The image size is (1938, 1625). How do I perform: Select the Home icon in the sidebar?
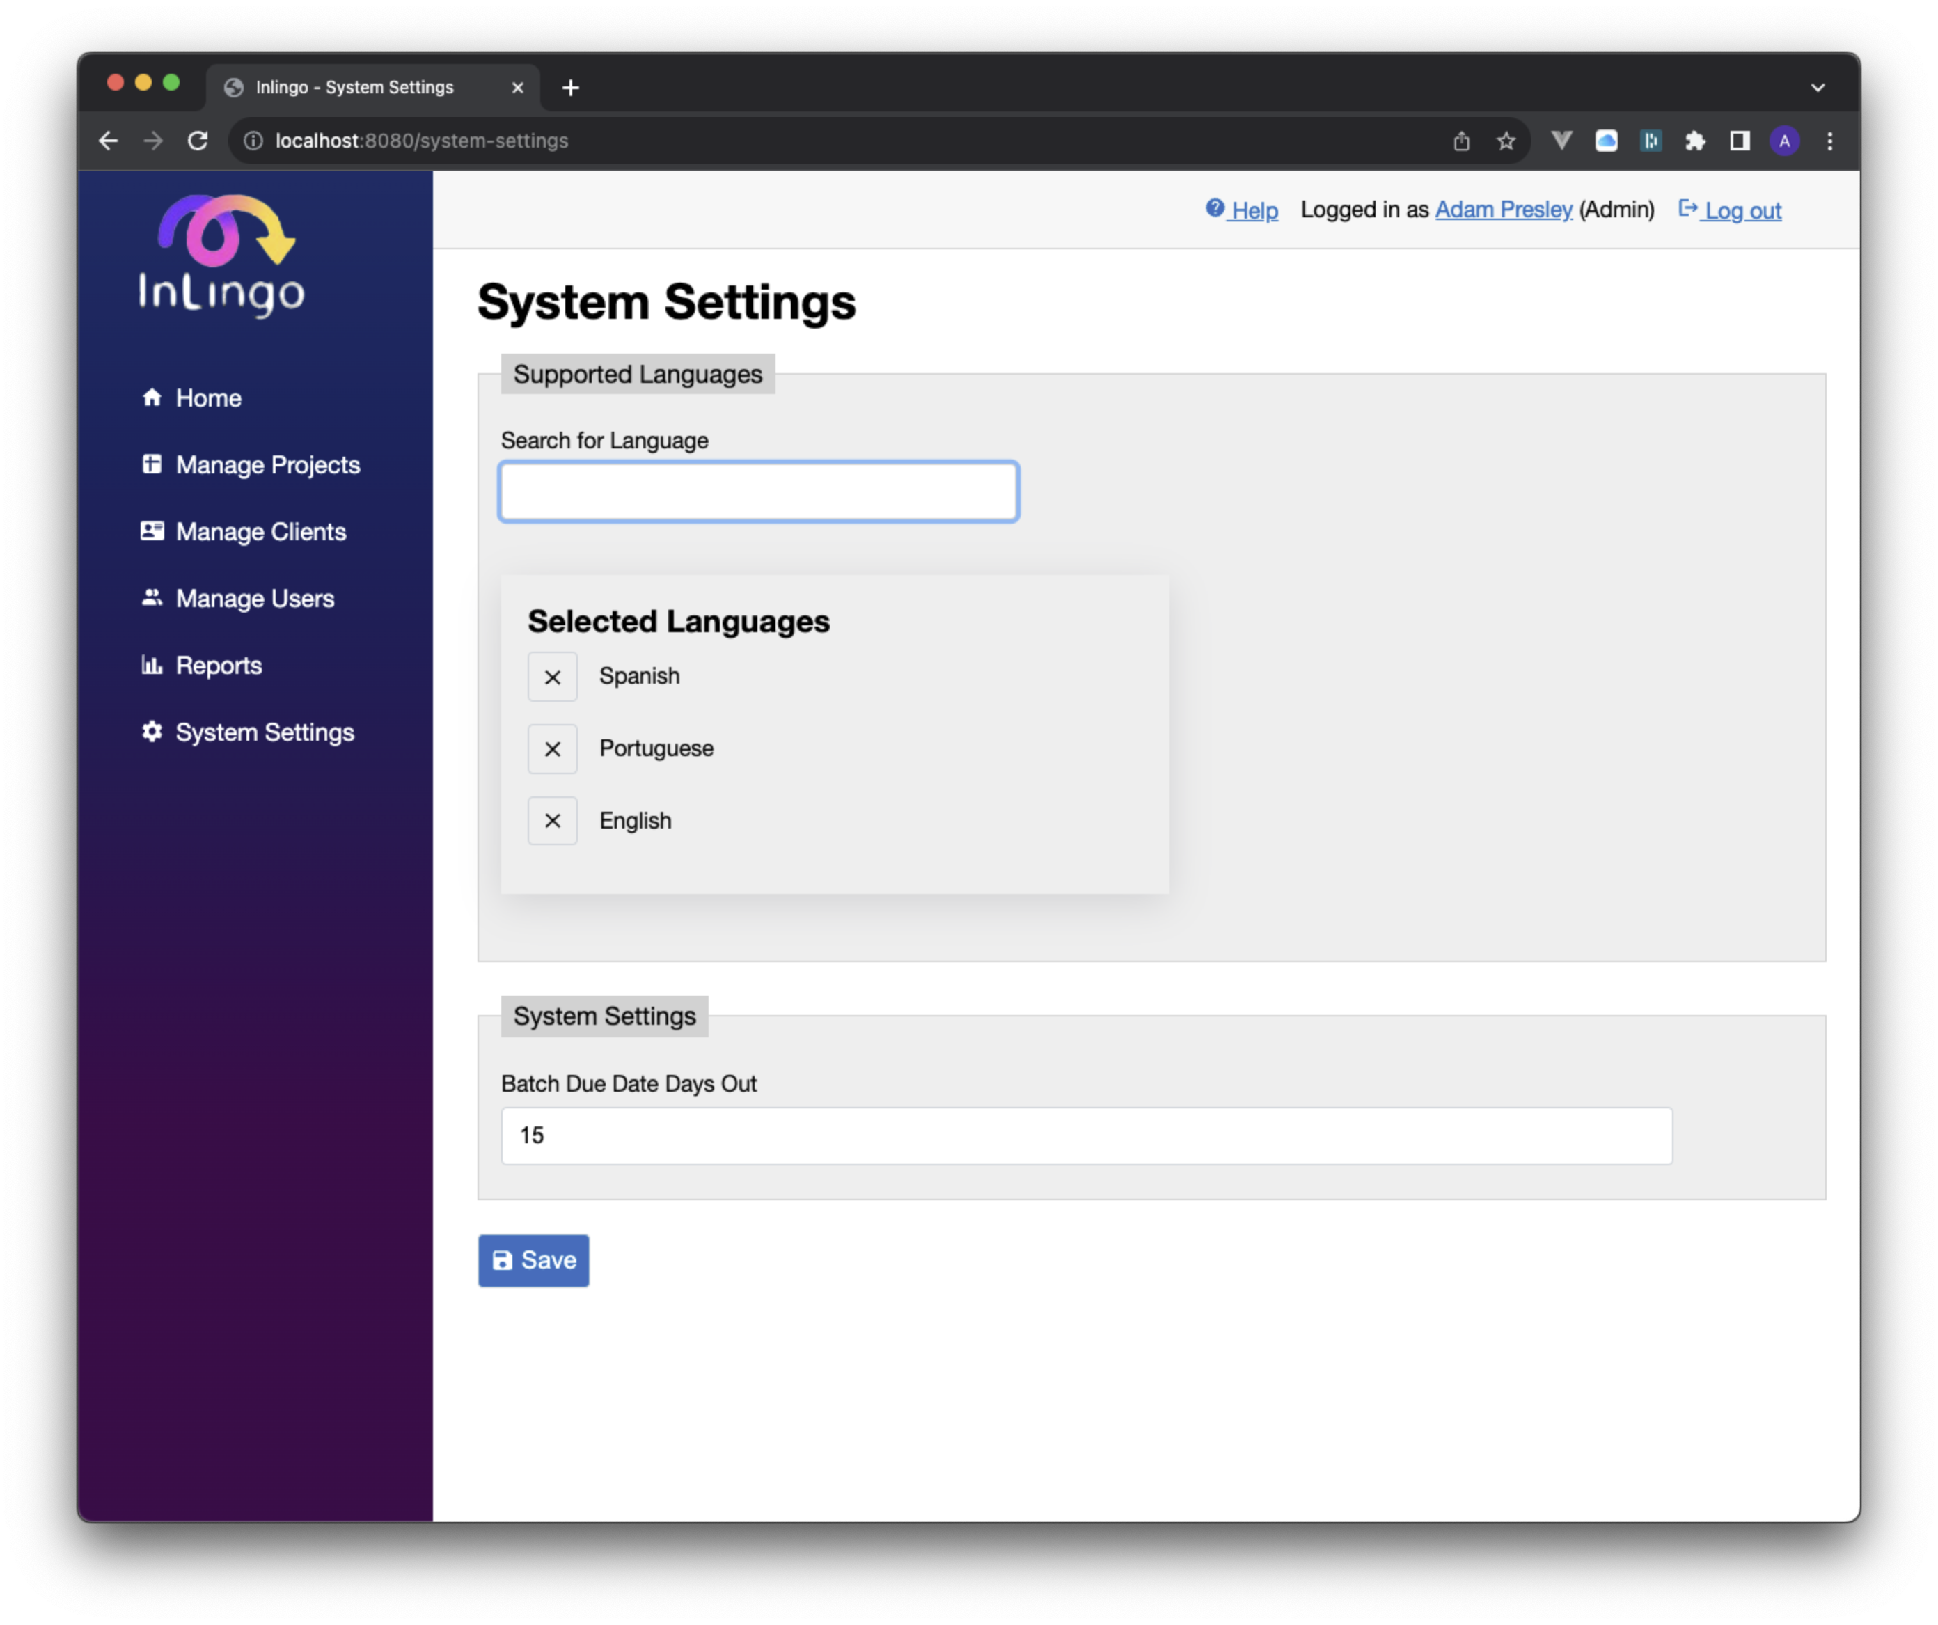click(152, 398)
